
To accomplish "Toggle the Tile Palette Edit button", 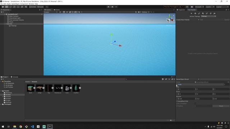I will 202,20.
